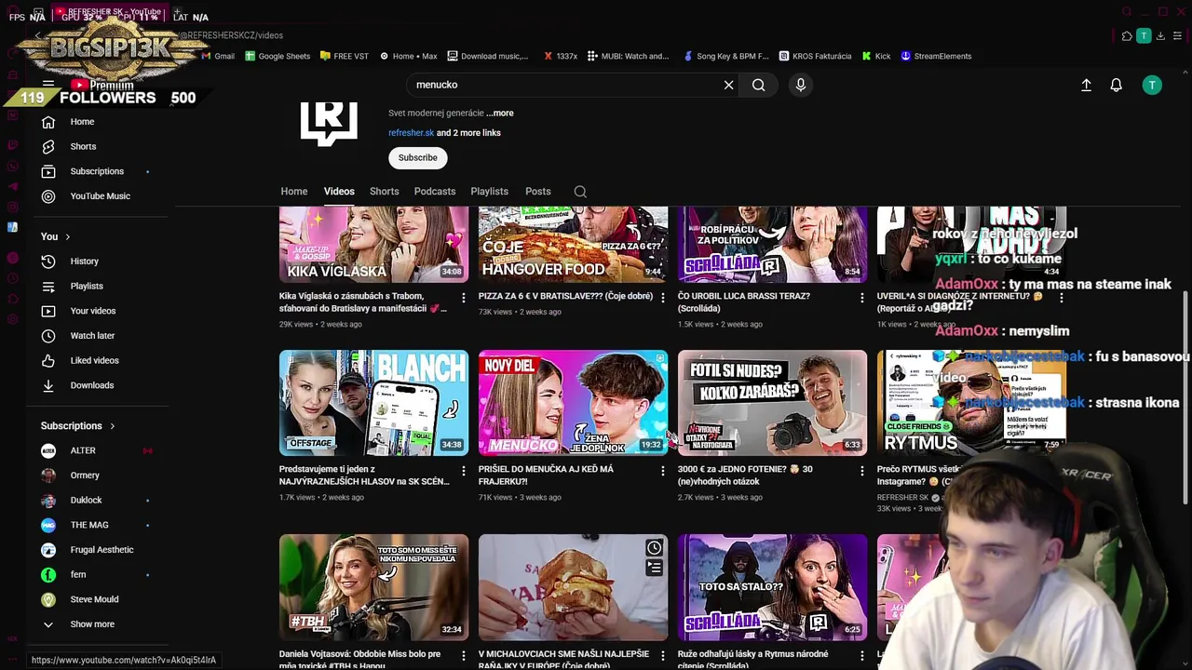The image size is (1192, 670).
Task: Open options menu for PRIŠIEL DO MENUČKA video
Action: coord(662,471)
